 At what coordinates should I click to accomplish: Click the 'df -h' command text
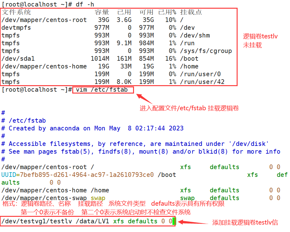[x=85, y=4]
